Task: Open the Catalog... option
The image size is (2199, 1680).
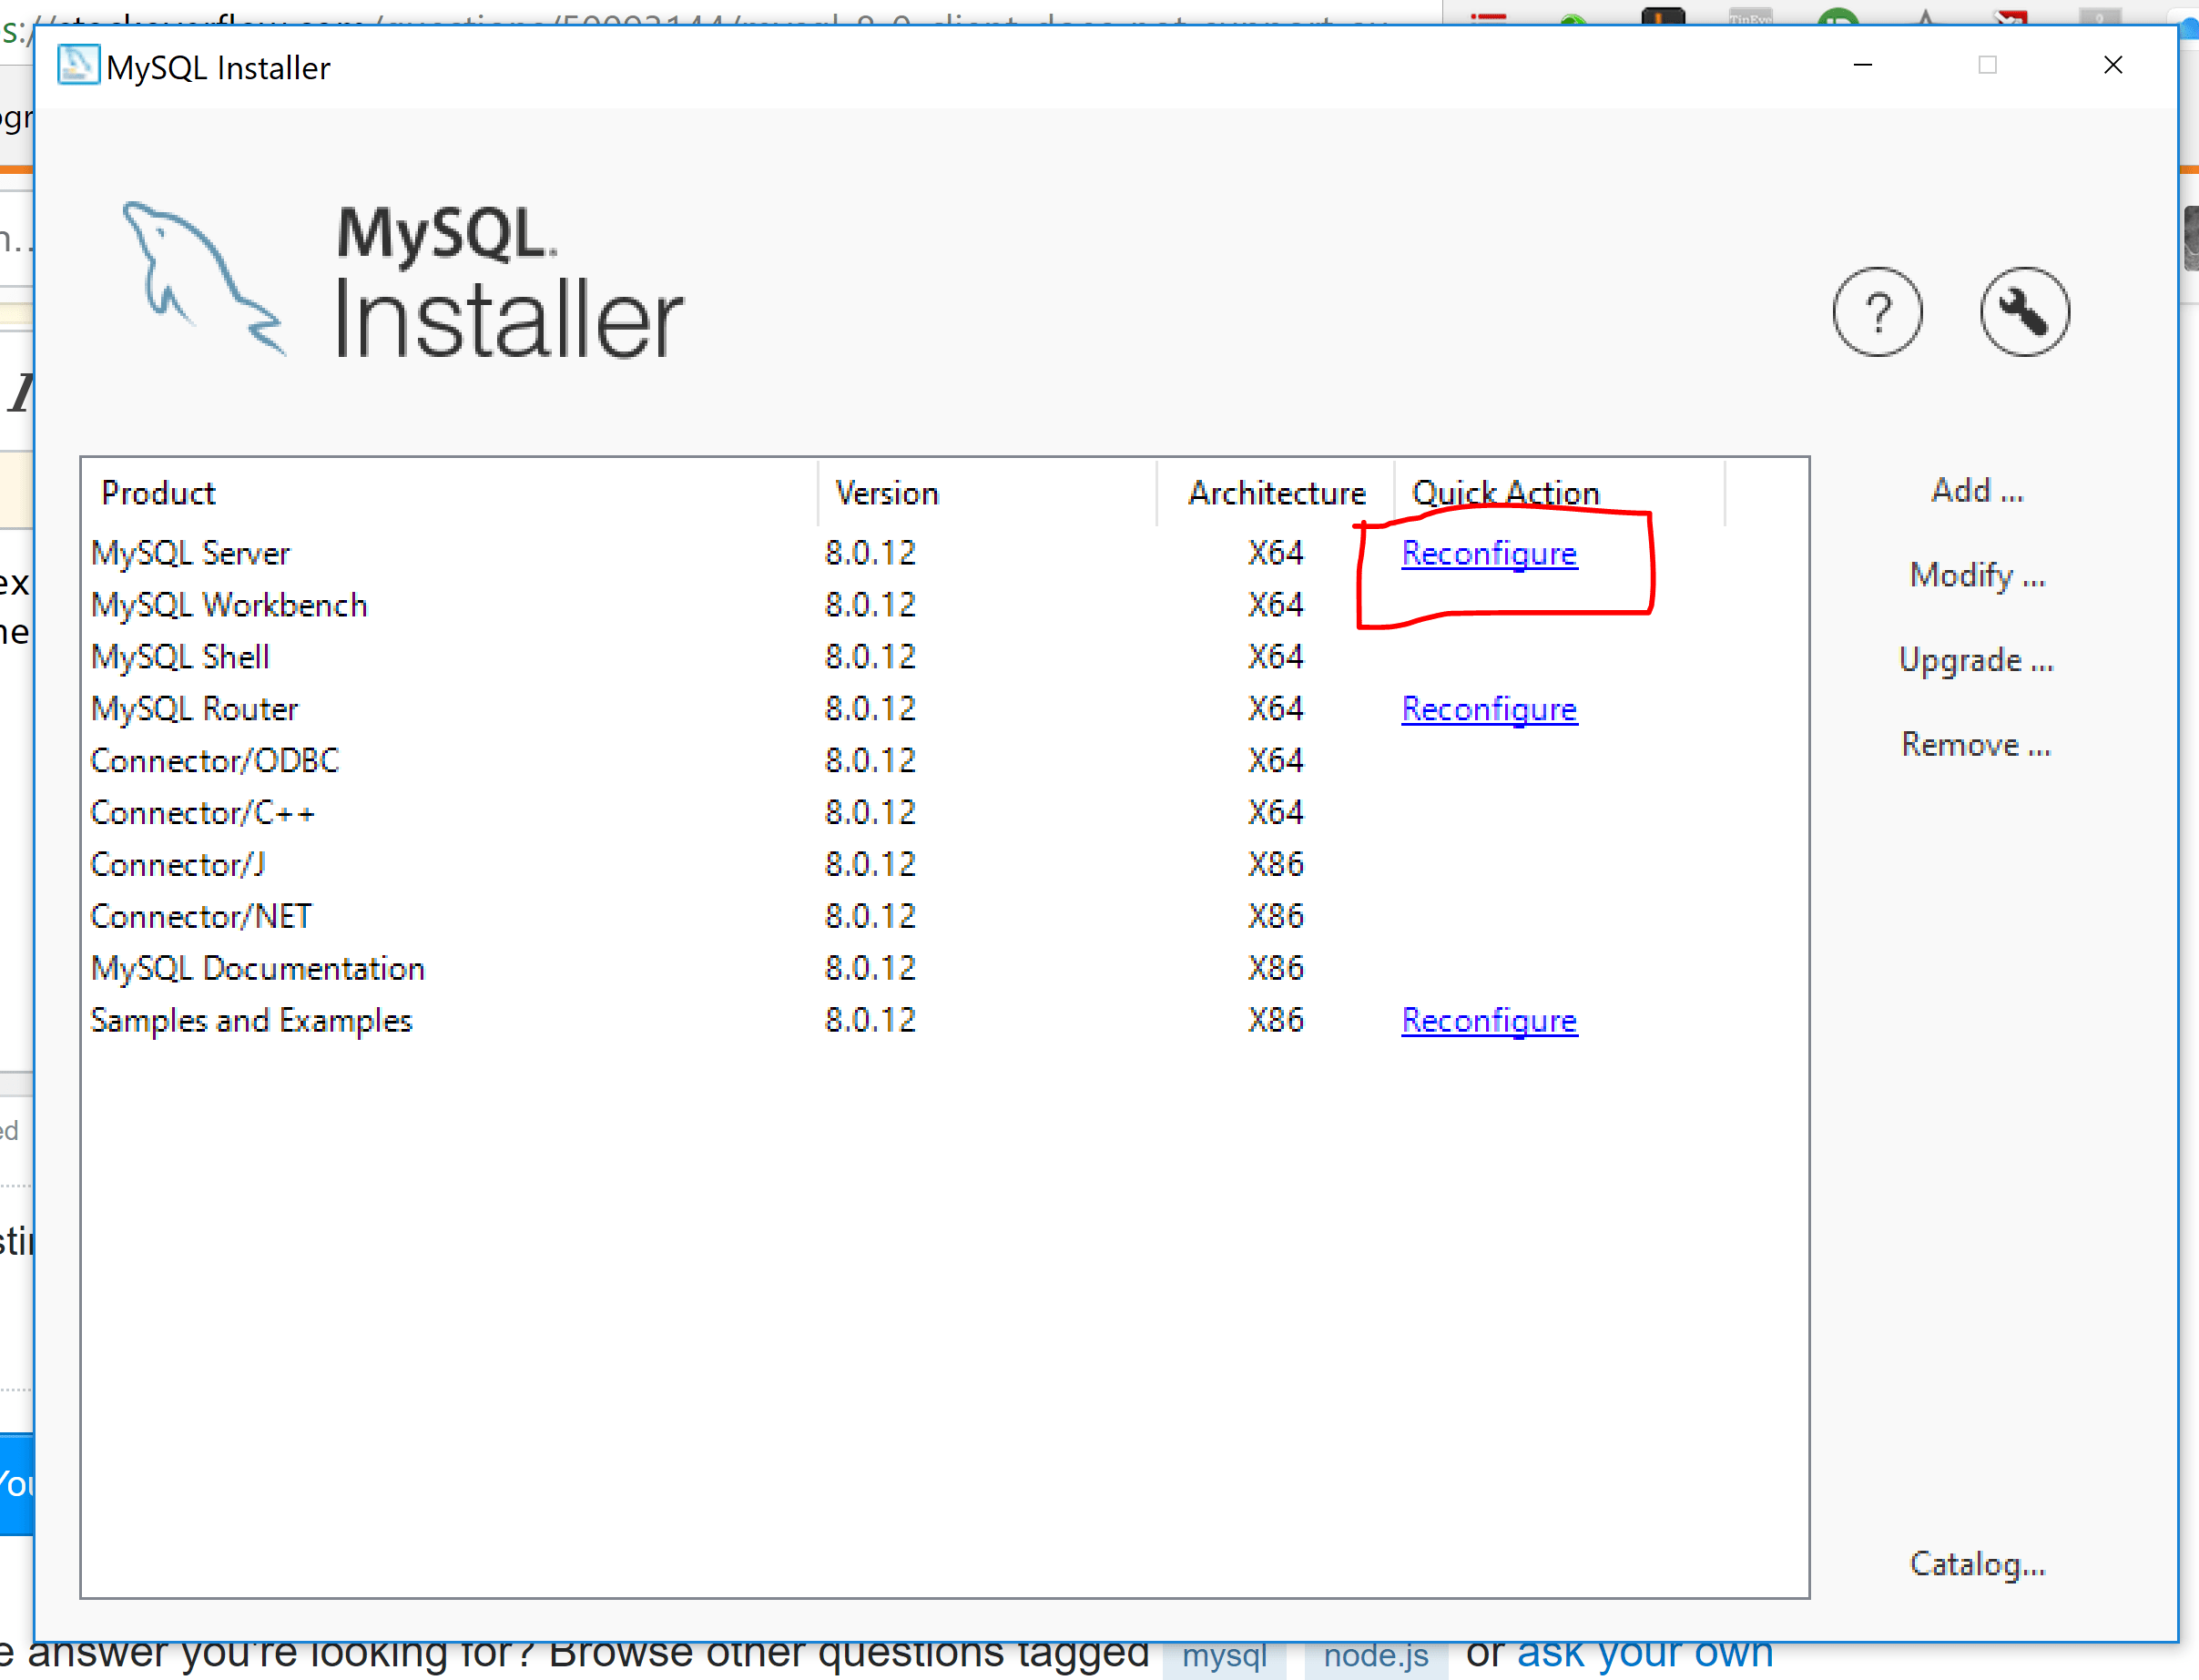Action: click(x=1976, y=1564)
